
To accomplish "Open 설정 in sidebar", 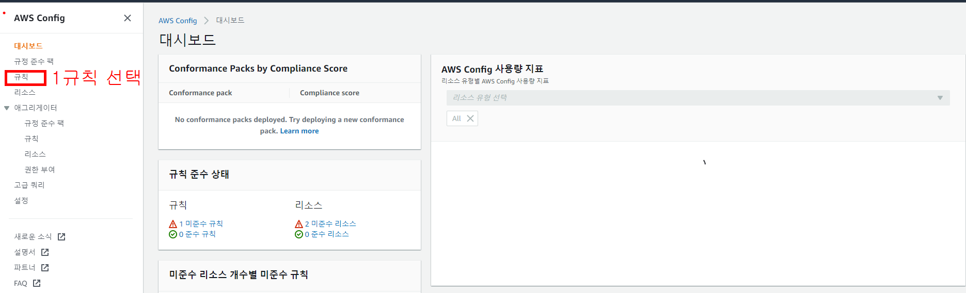I will [x=21, y=200].
